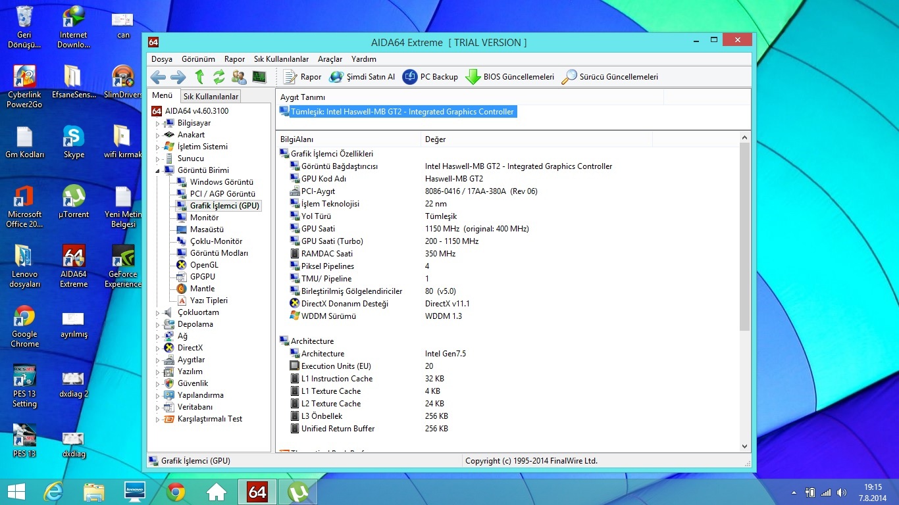899x505 pixels.
Task: Switch to the Sık Kullanılanlar tab
Action: (211, 97)
